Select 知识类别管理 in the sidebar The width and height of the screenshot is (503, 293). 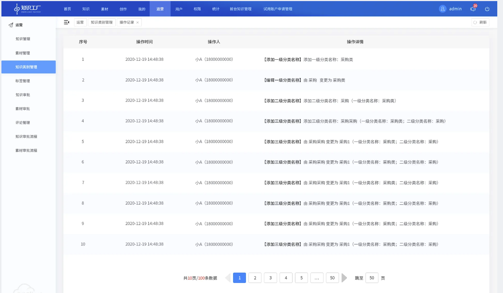[x=28, y=67]
